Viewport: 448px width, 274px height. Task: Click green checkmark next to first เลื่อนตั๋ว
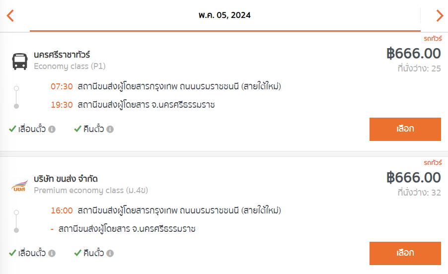tap(12, 129)
